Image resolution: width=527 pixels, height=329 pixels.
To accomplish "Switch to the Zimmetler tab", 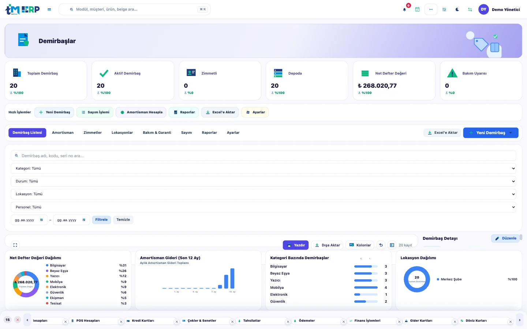I will 93,133.
